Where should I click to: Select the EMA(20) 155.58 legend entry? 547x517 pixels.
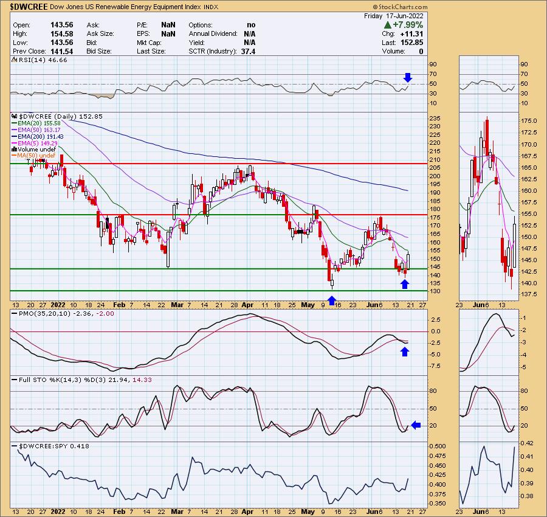click(x=38, y=122)
